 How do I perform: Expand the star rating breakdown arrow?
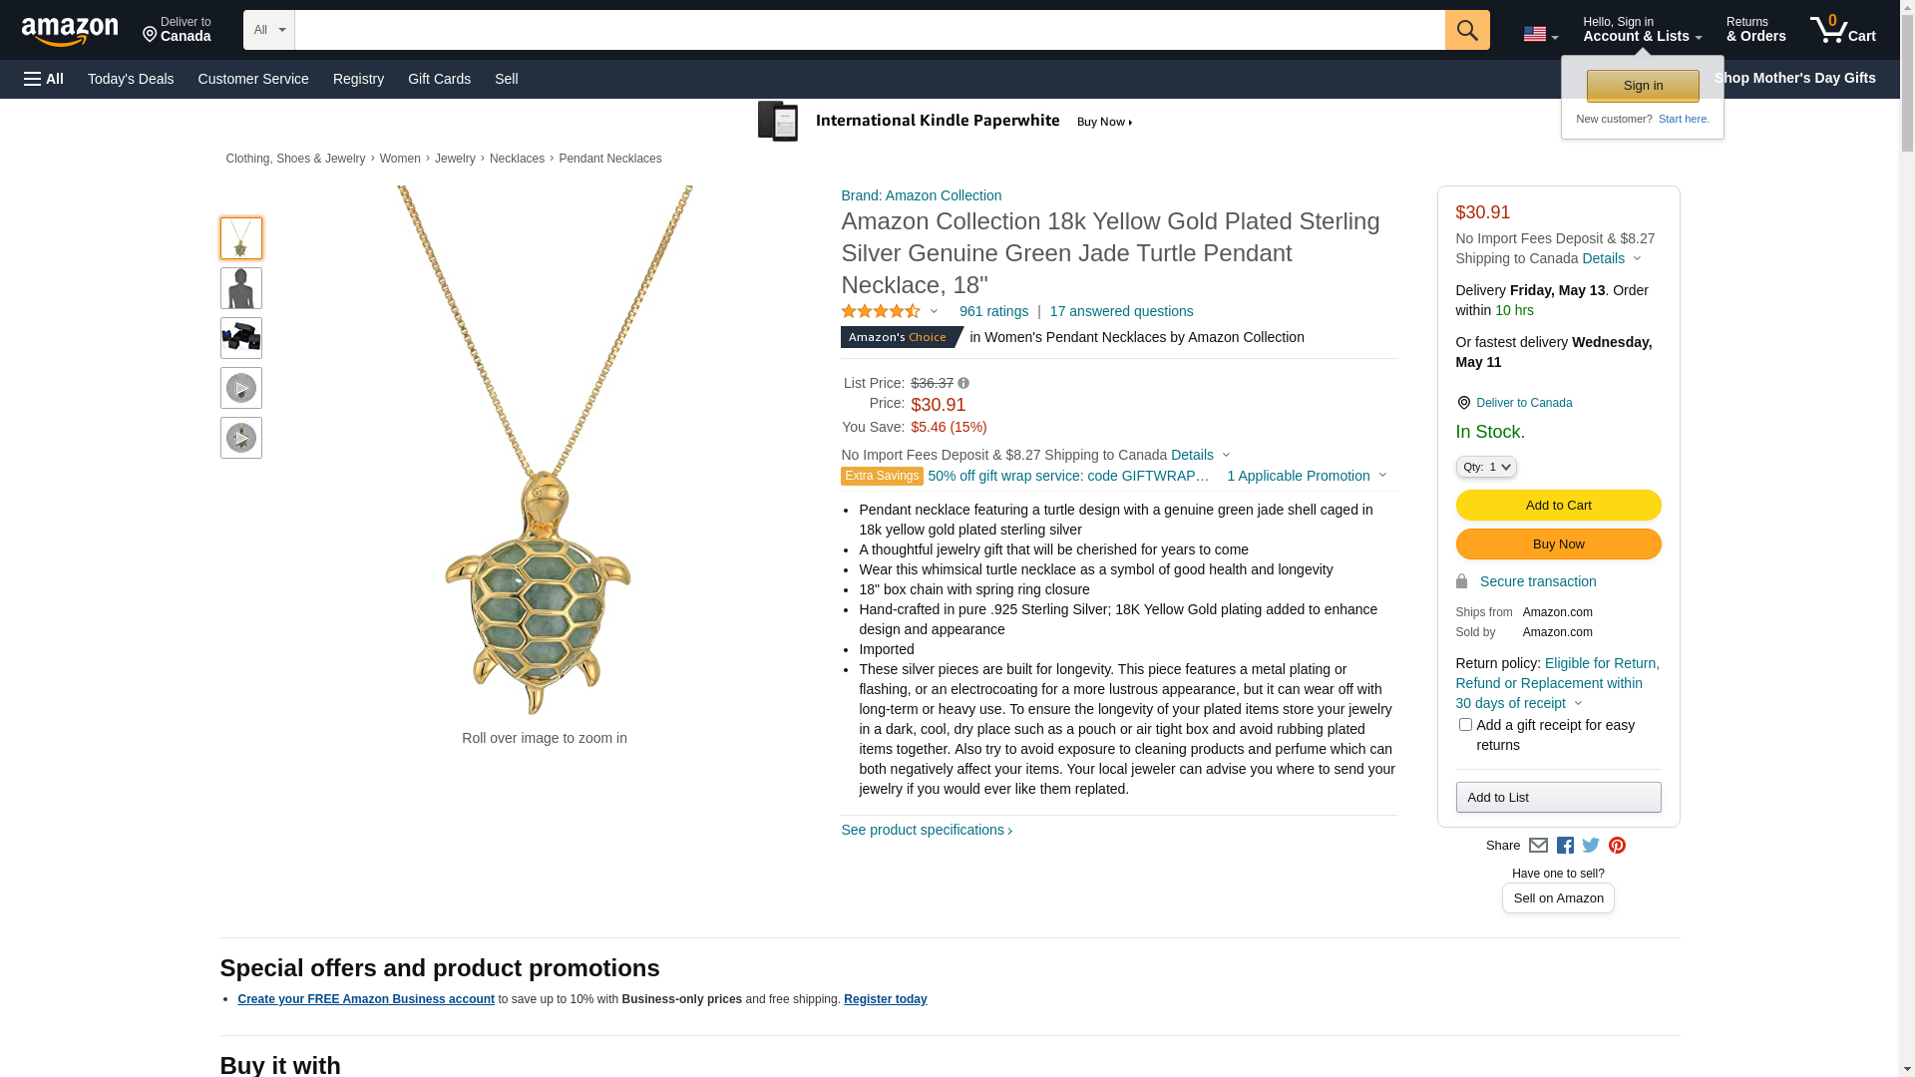click(934, 311)
